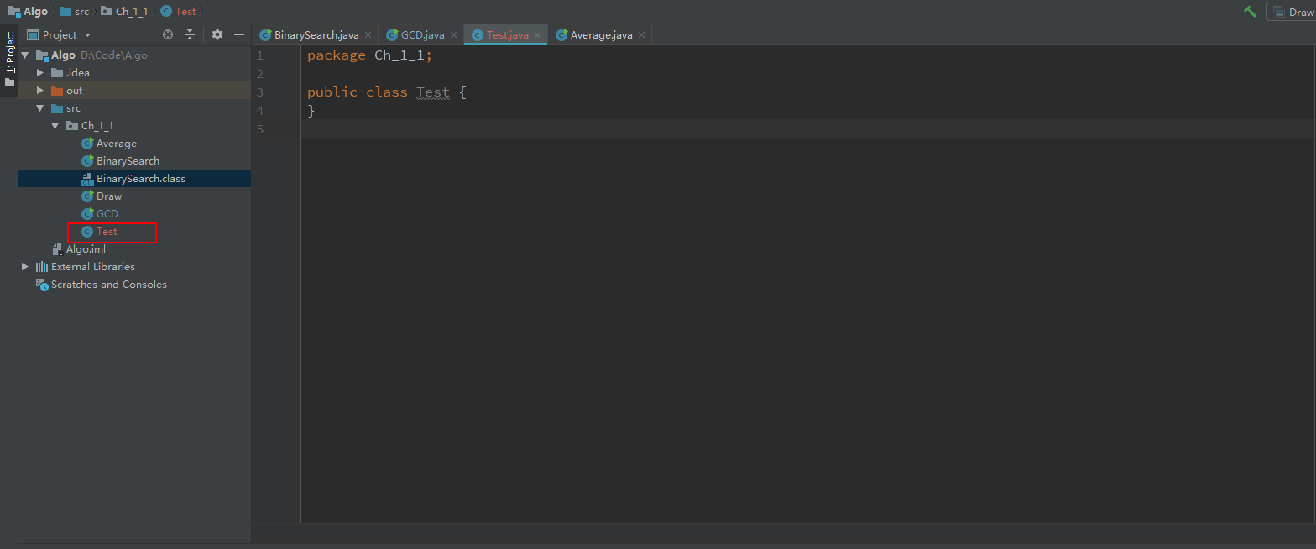Screen dimensions: 1316x549
Task: Expand the out folder
Action: (x=40, y=91)
